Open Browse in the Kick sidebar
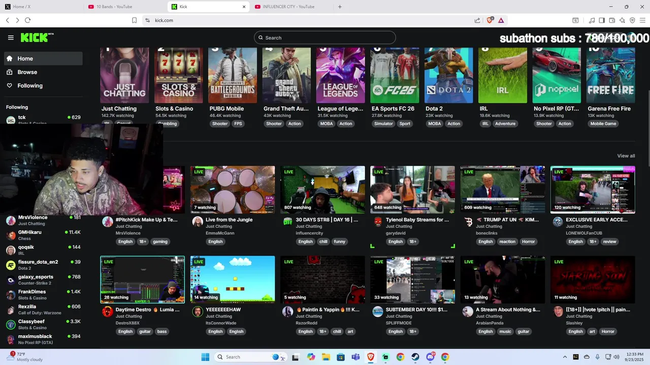The width and height of the screenshot is (650, 365). 44,72
